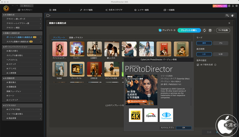Open the 調整 tab
The image size is (239, 137).
(x=53, y=10)
